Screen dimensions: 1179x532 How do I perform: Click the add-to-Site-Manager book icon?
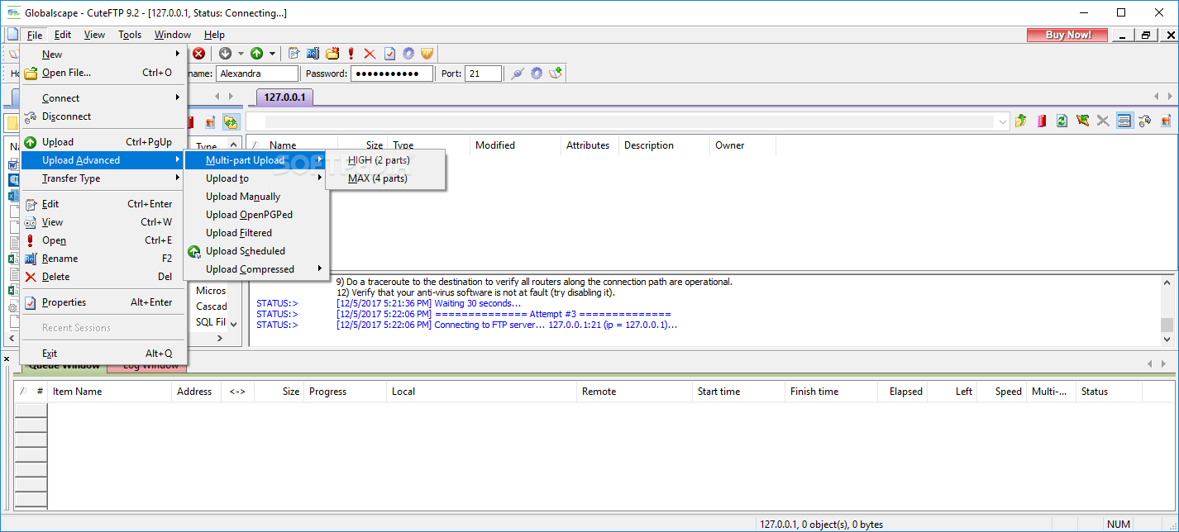(556, 74)
